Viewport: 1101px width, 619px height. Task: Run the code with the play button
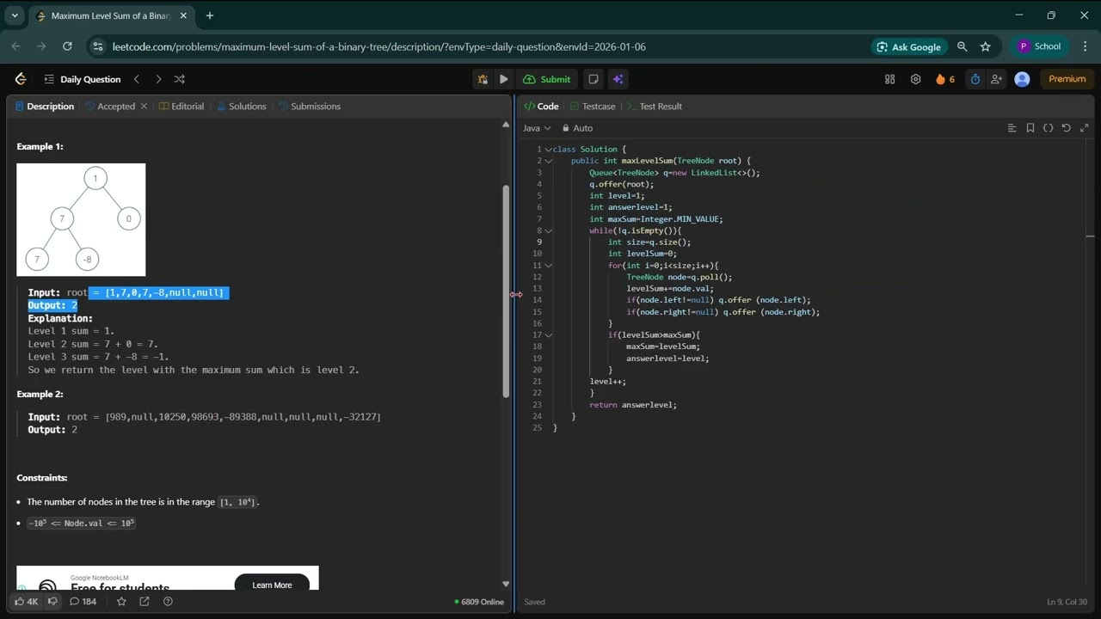click(504, 79)
